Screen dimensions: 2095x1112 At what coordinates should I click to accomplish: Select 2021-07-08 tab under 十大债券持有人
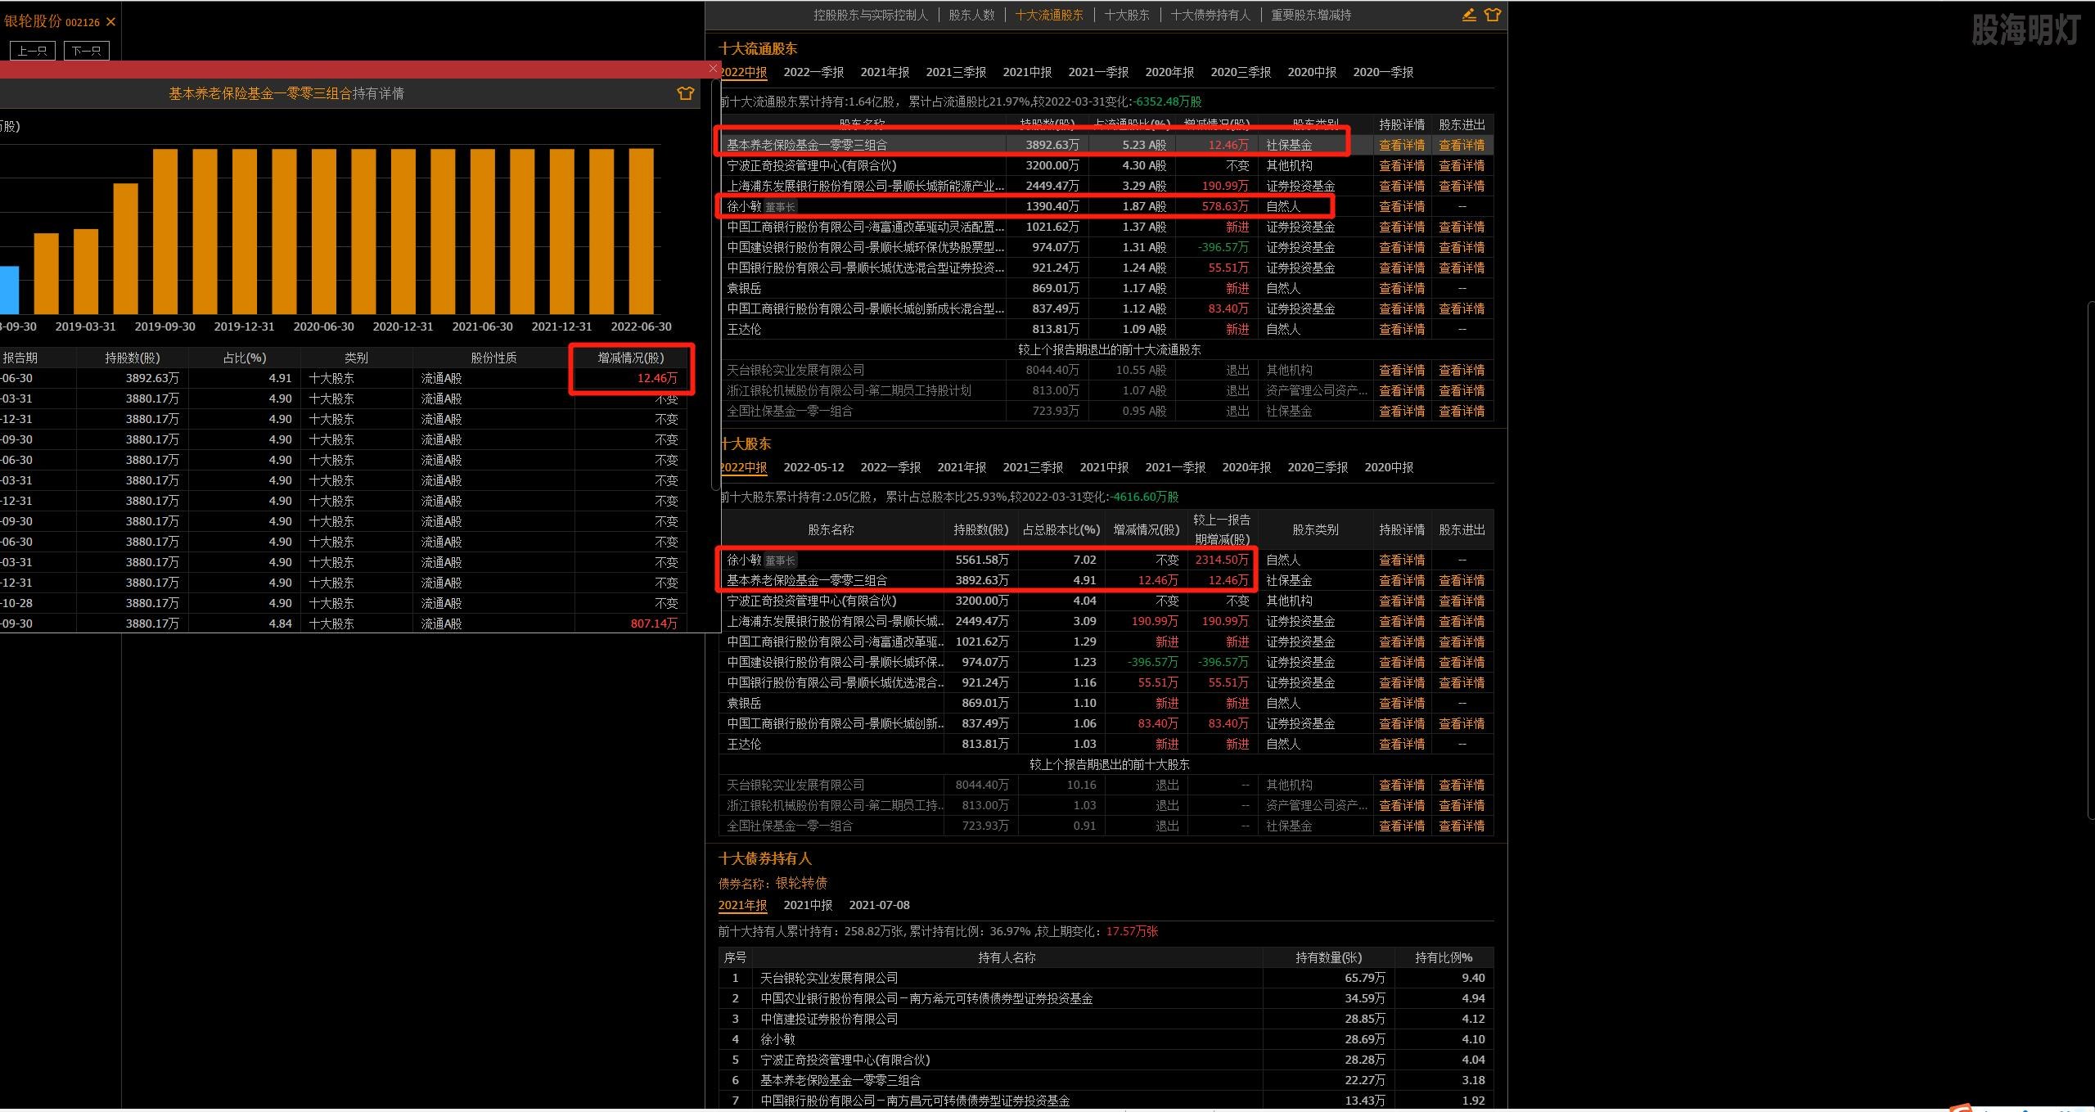pyautogui.click(x=879, y=905)
